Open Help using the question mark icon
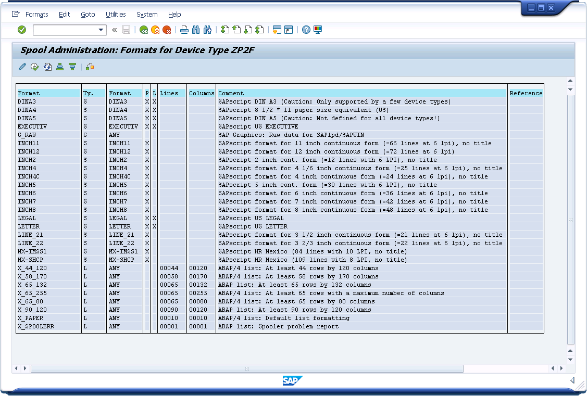Screen dimensions: 587x396 tap(306, 30)
